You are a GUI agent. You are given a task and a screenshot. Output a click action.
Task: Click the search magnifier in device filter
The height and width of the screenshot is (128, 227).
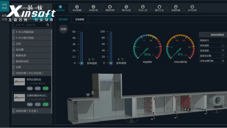[x=48, y=25]
